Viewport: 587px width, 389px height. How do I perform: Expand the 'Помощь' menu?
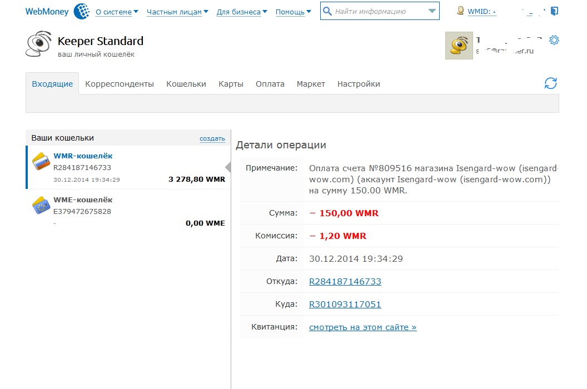pyautogui.click(x=293, y=12)
